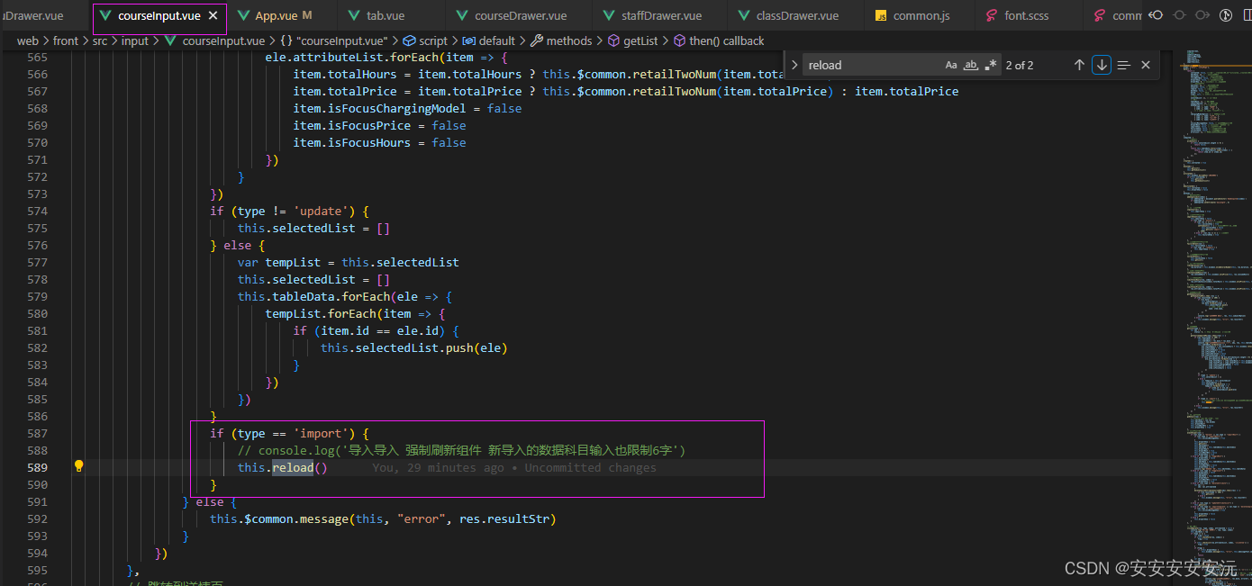1252x586 pixels.
Task: Switch to the classDrawer.vue tab
Action: point(797,15)
